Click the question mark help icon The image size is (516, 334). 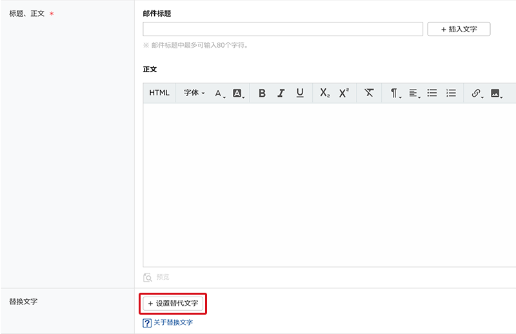coord(147,323)
